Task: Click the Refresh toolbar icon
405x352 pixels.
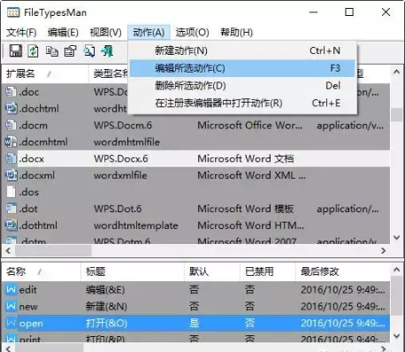Action: pyautogui.click(x=33, y=51)
